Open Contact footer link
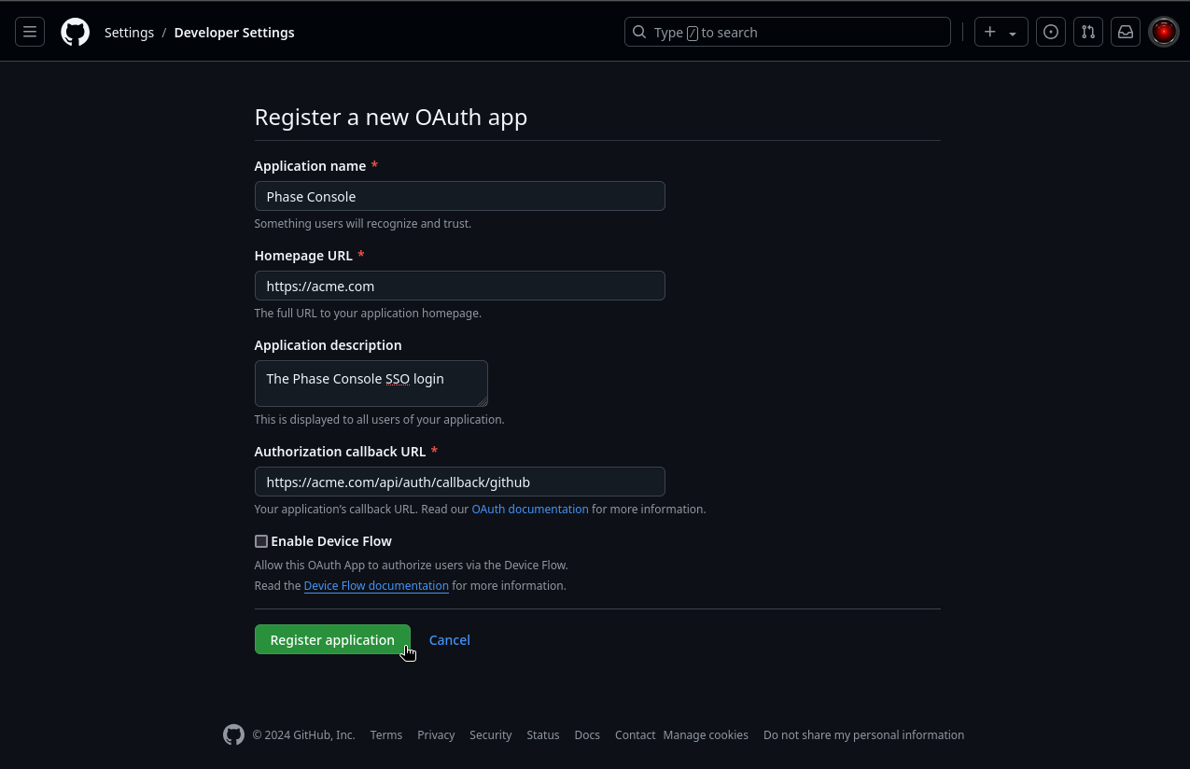Viewport: 1190px width, 769px height. 635,734
